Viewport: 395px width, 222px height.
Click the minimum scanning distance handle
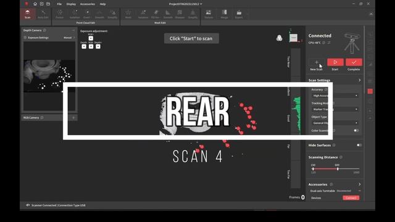313,169
